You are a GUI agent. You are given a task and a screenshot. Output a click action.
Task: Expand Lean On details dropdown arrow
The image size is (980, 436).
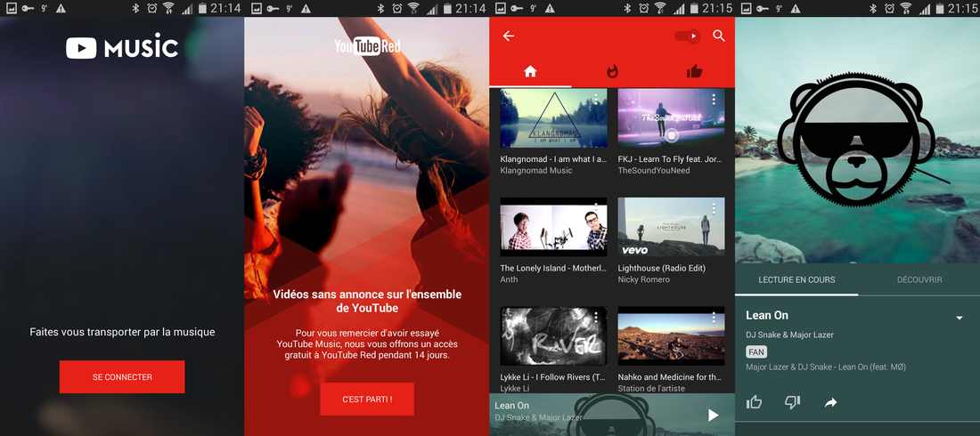(x=960, y=318)
